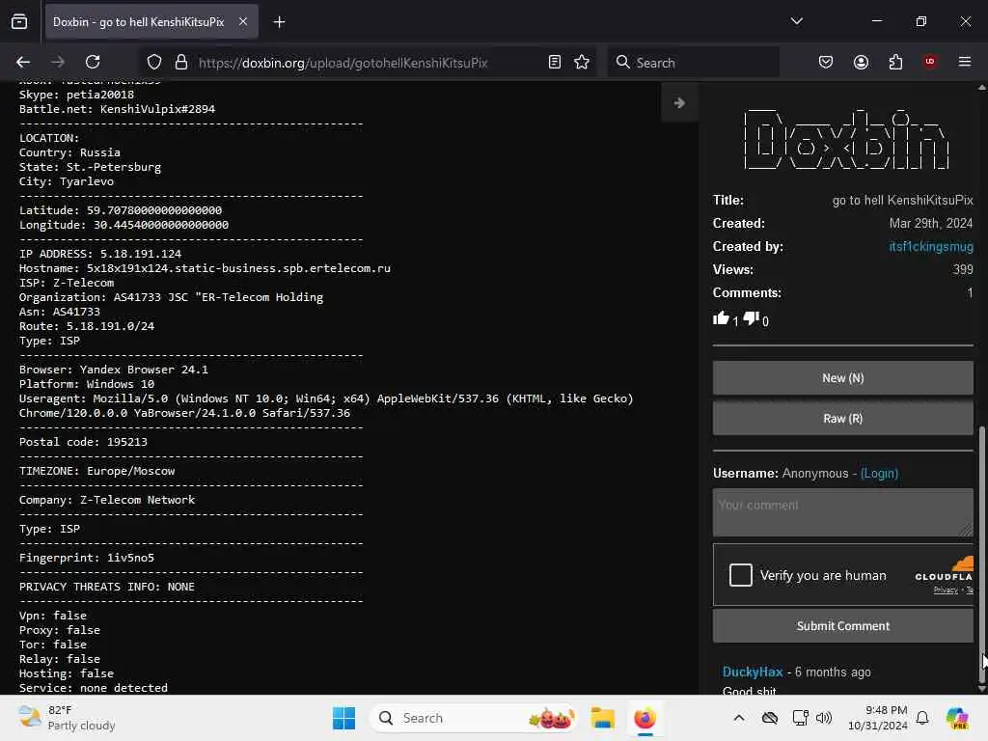Toggle Reader View icon in address bar
The height and width of the screenshot is (741, 988).
555,62
